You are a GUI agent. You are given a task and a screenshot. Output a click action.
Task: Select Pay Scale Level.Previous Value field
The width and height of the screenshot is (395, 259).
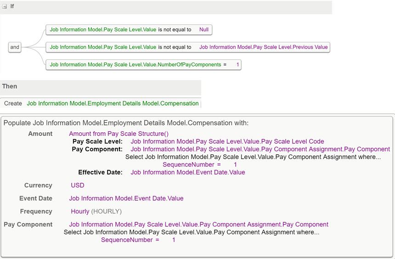[x=263, y=47]
